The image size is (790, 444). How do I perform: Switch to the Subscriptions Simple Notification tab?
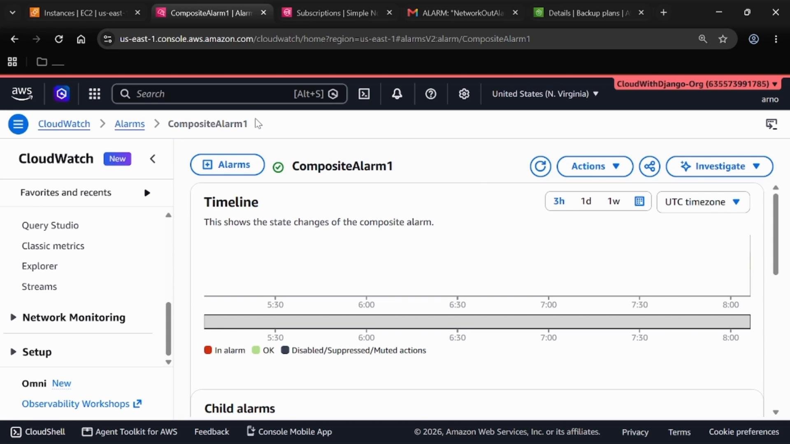tap(337, 13)
